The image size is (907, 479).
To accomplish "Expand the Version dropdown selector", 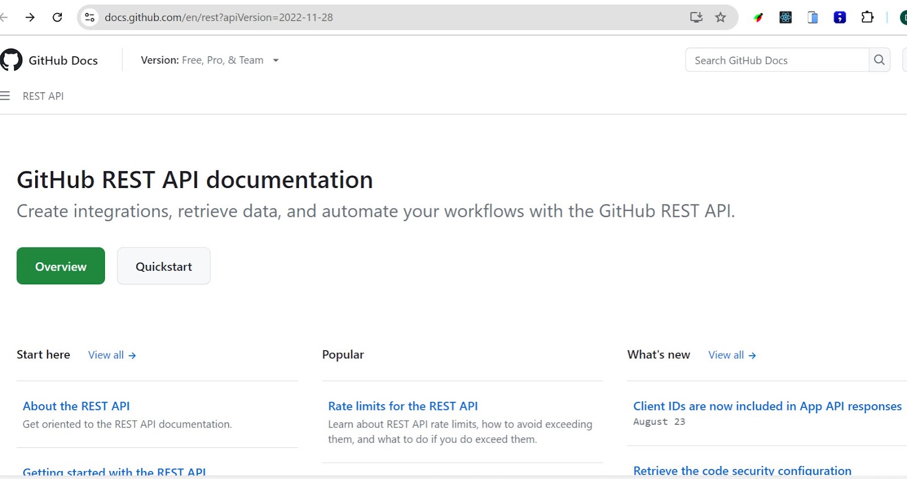I will coord(210,60).
